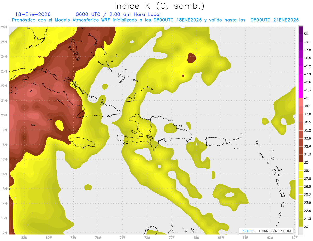Click the '78W' longitude axis label
The height and width of the screenshot is (241, 313).
point(73,237)
